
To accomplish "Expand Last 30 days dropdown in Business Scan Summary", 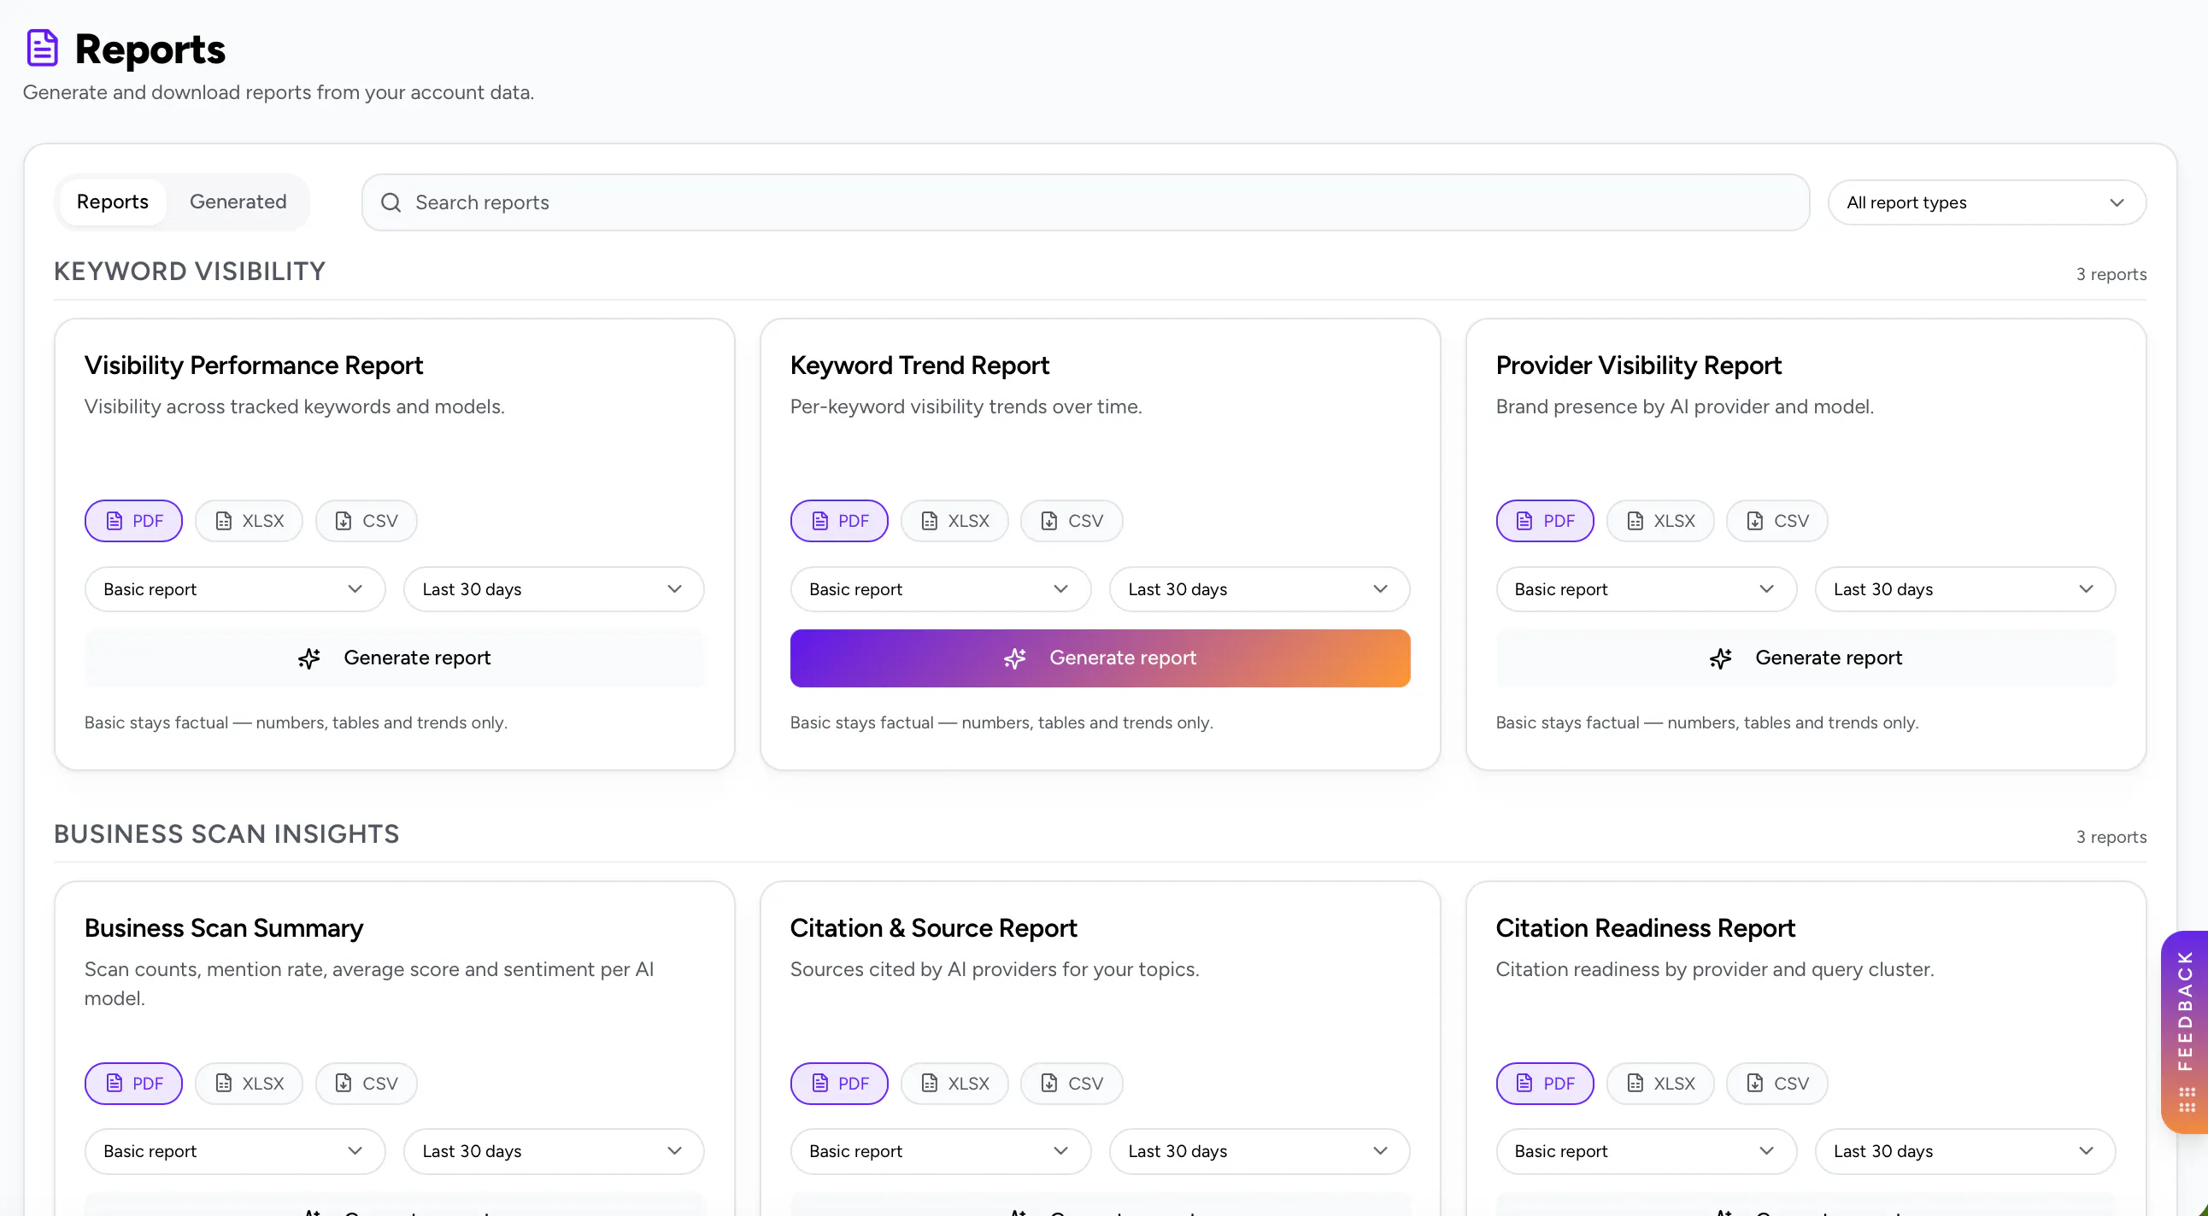I will (554, 1151).
